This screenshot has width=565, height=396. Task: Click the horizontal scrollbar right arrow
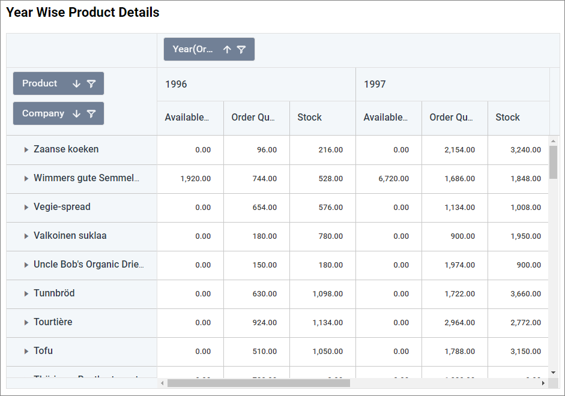tap(543, 383)
